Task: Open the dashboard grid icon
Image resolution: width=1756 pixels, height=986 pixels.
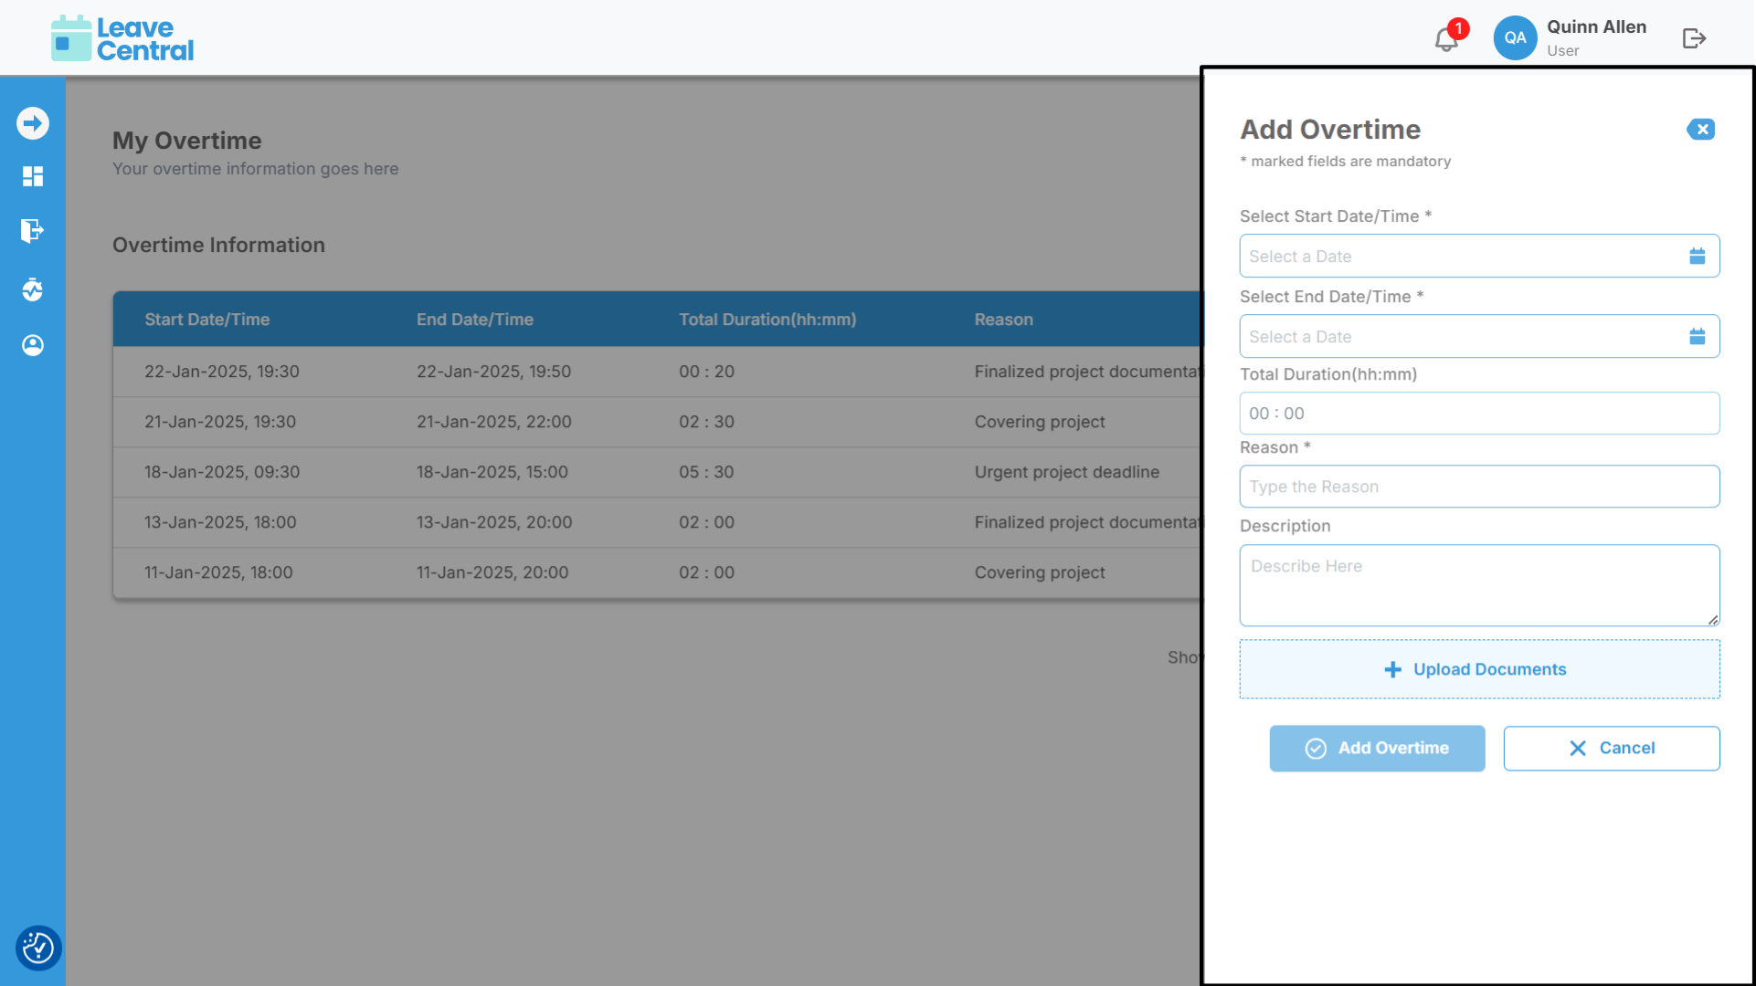Action: [x=33, y=176]
